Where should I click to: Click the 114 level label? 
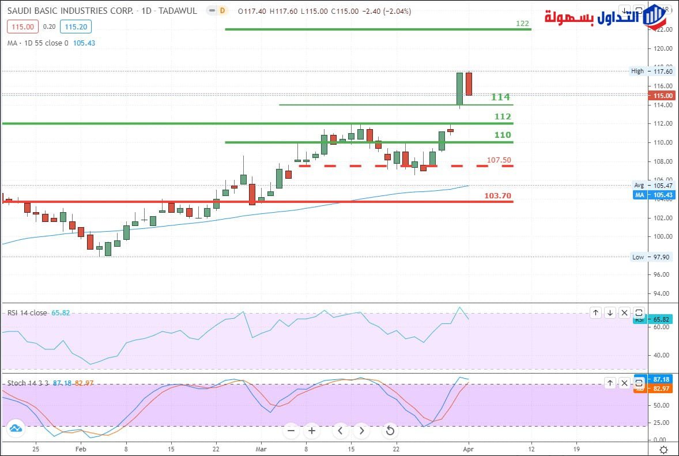[x=500, y=97]
